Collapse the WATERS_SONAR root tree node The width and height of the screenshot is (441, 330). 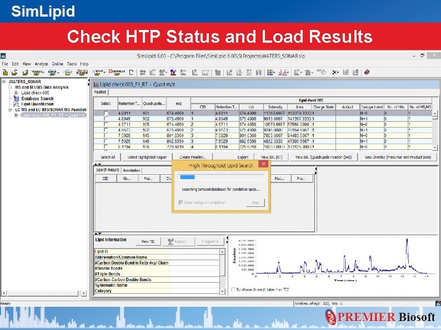(x=4, y=82)
